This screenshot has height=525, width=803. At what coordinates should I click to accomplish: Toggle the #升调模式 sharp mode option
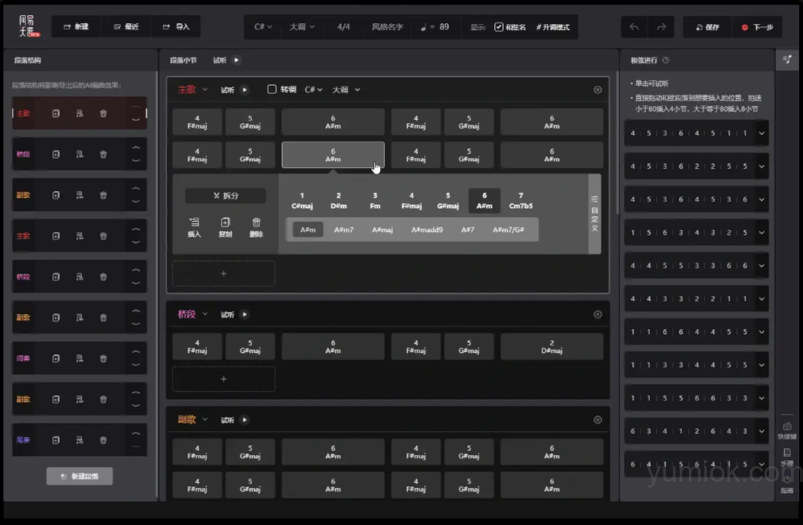[552, 27]
